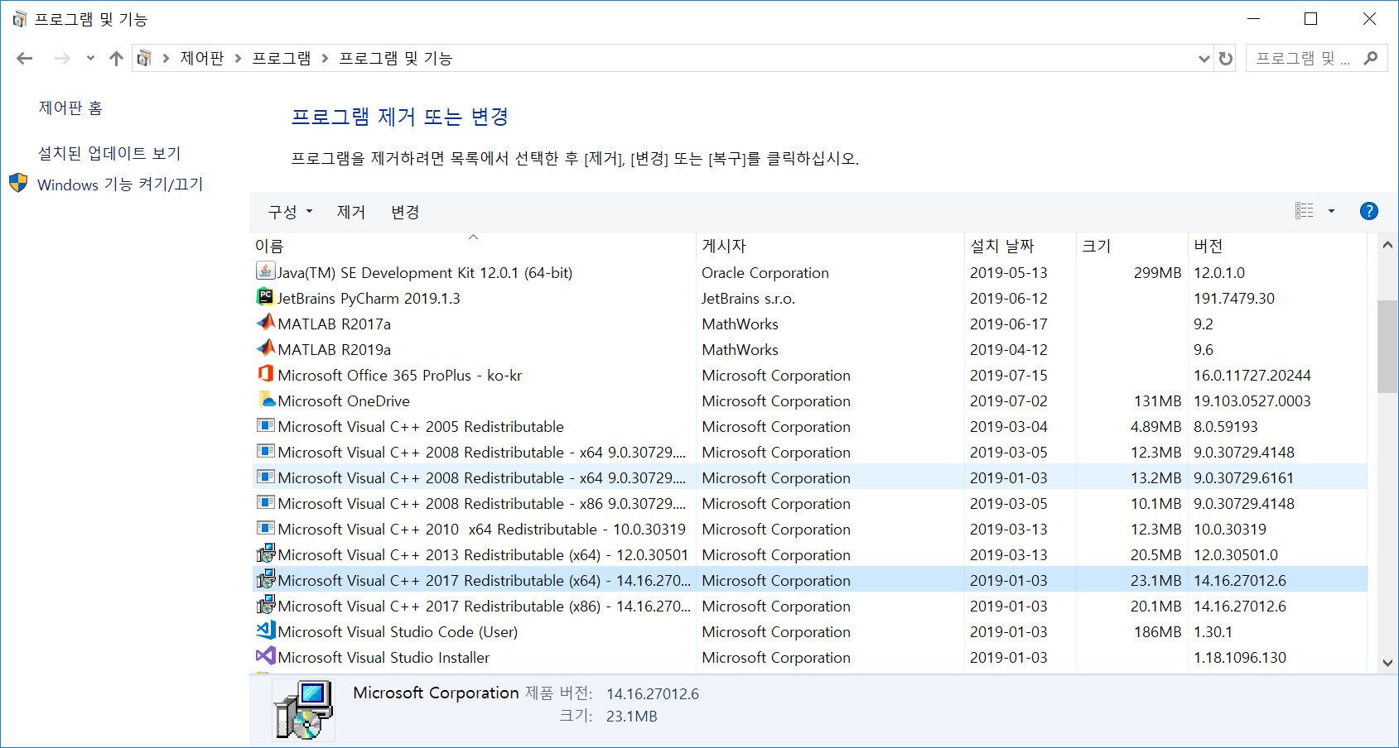Image resolution: width=1399 pixels, height=748 pixels.
Task: Click install date 2019-06-17 cell
Action: [1008, 324]
